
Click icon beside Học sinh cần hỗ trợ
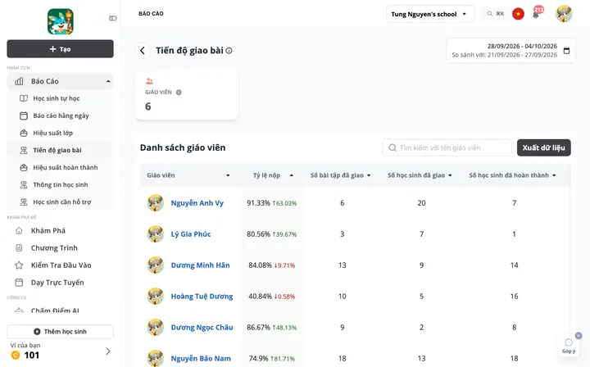tap(24, 202)
